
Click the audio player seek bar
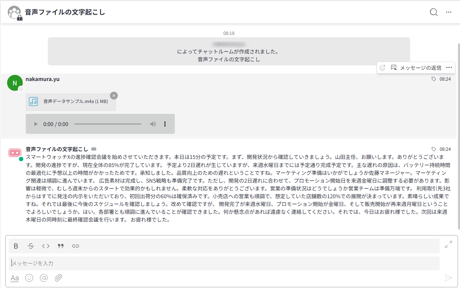click(x=107, y=124)
